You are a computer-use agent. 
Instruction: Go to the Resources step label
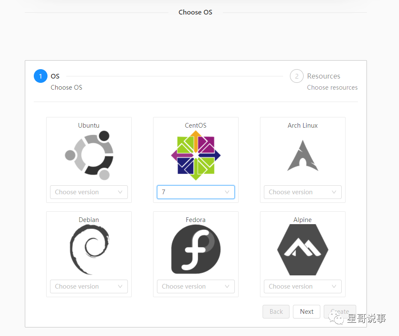(x=324, y=76)
